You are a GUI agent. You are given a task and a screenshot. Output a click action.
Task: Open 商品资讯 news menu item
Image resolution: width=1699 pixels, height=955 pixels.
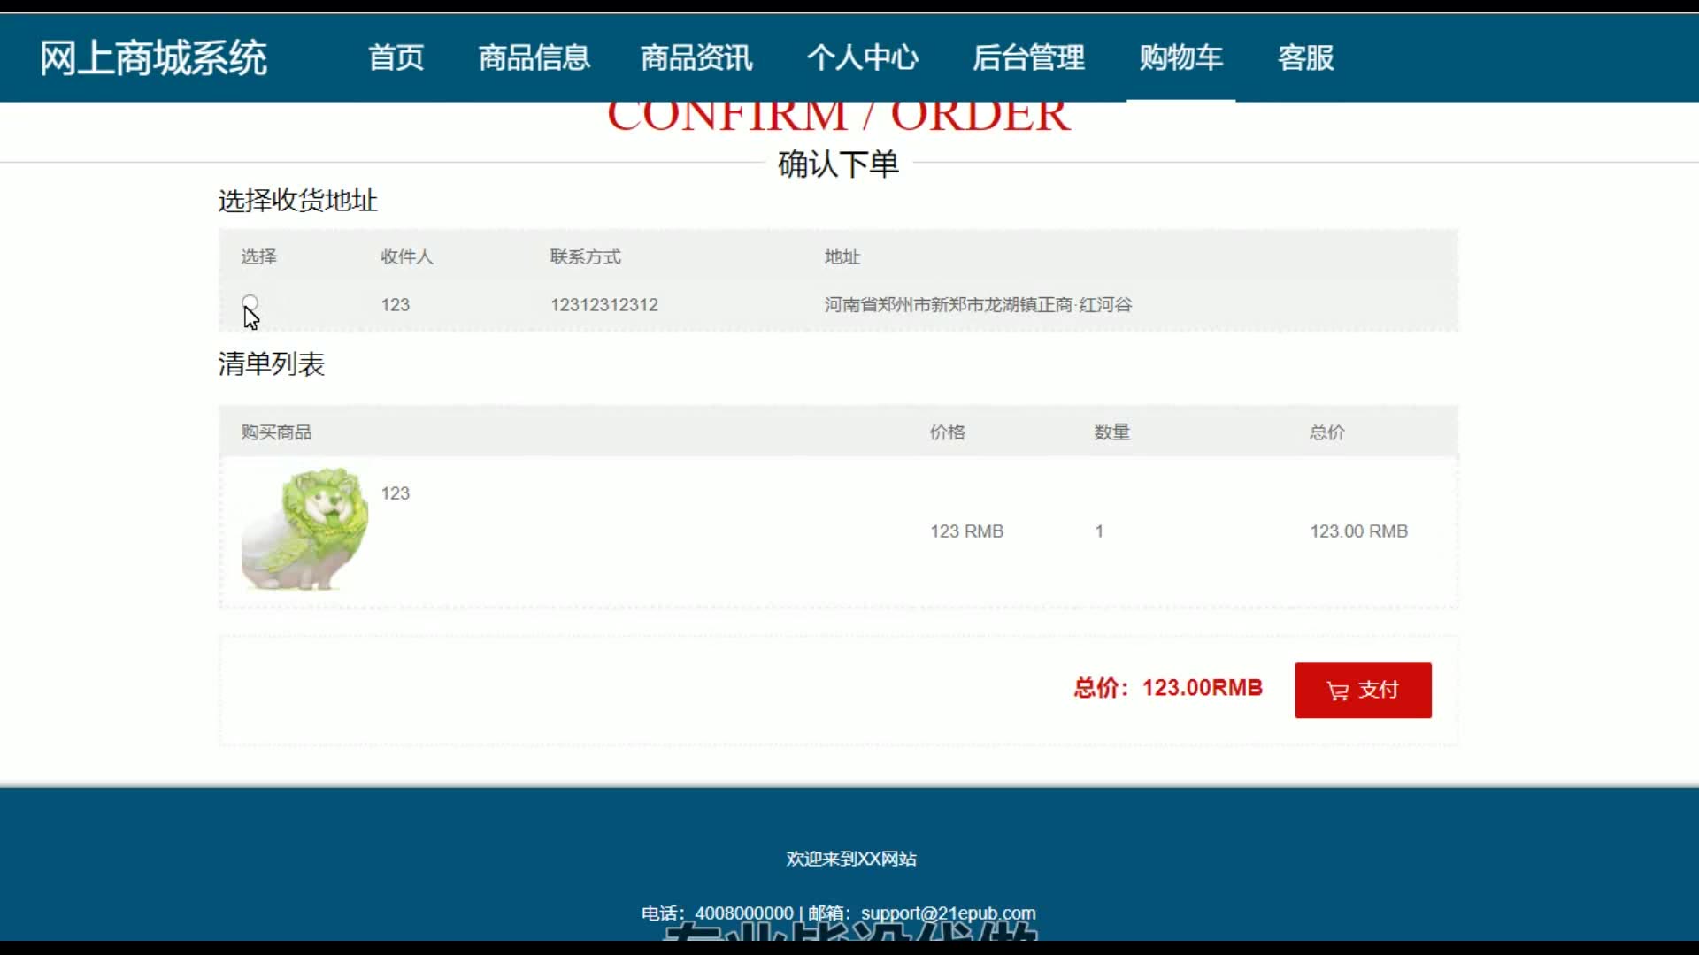click(x=696, y=58)
